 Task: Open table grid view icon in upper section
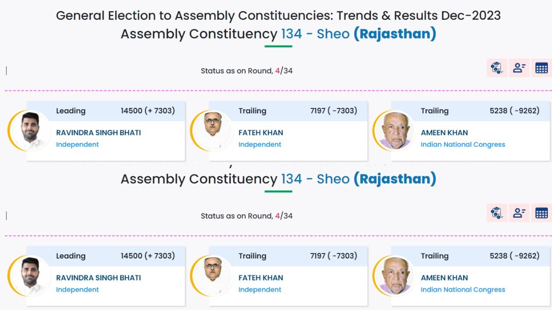point(541,68)
